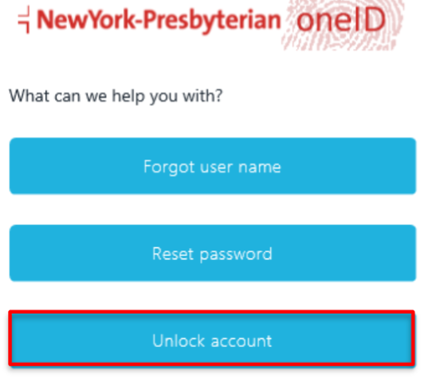The width and height of the screenshot is (424, 379).
Task: Click the NewYork-Presbyterian red bracket logo symbol
Action: (x=24, y=20)
